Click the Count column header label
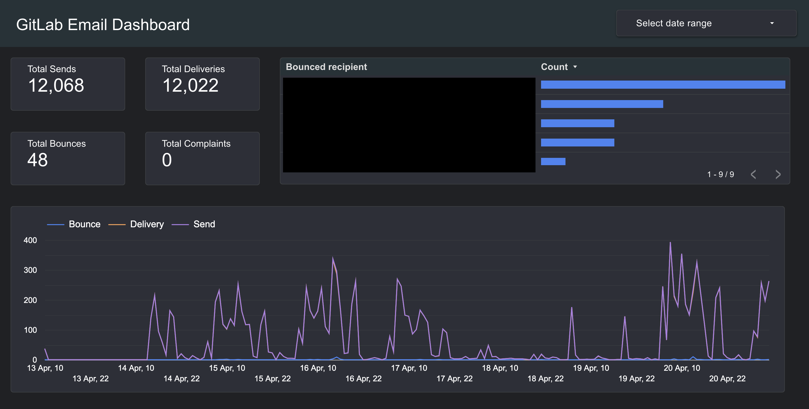The width and height of the screenshot is (809, 409). pyautogui.click(x=555, y=66)
